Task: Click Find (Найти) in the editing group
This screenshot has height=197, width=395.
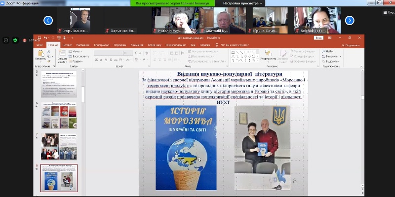Action: coord(328,51)
